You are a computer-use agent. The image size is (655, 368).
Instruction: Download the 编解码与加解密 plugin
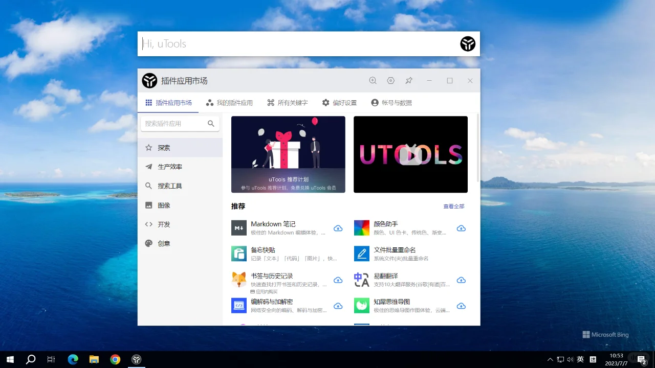click(338, 306)
